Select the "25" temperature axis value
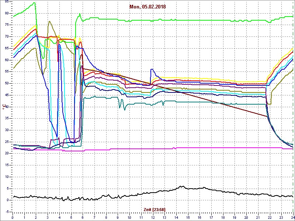295x221 pixels. pyautogui.click(x=7, y=142)
